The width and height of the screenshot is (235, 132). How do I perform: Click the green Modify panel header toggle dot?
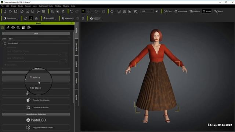tap(72, 23)
